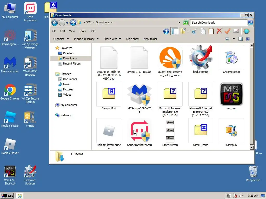Image resolution: width=266 pixels, height=199 pixels.
Task: Click the Search magnifier button
Action: [x=251, y=23]
